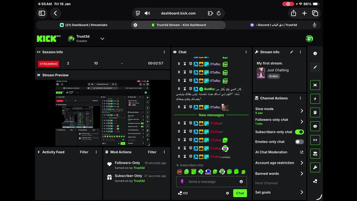The image size is (357, 201).
Task: Open Activity Feed three-dot menu
Action: (96, 152)
